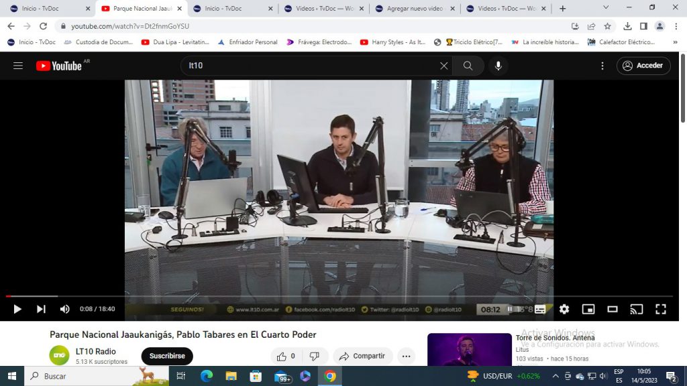
Task: Click the Compartir share button
Action: click(x=362, y=356)
